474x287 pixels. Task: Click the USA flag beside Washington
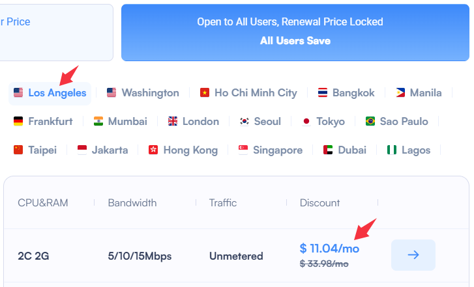tap(111, 92)
